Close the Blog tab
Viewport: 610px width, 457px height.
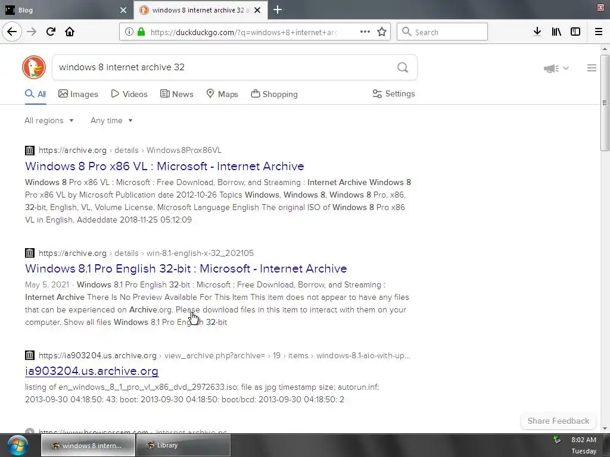tap(123, 10)
